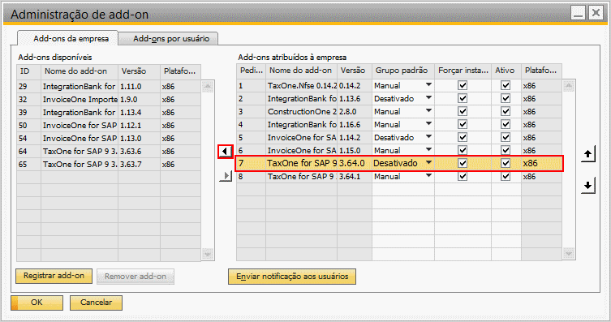Open Grupo padrão dropdown for InvoiceOne 1.14.2
This screenshot has width=611, height=322.
[428, 137]
